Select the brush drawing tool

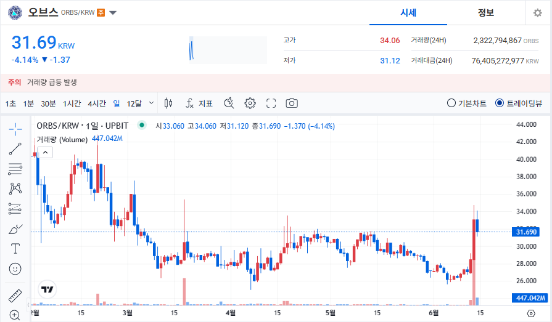pos(15,229)
